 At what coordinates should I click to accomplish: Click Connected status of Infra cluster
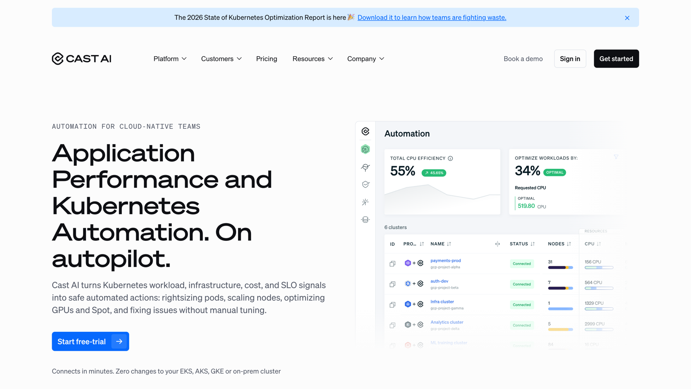pyautogui.click(x=522, y=305)
